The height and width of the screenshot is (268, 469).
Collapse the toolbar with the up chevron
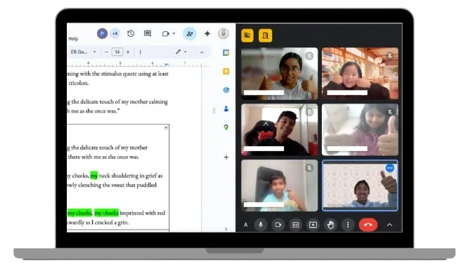point(202,52)
